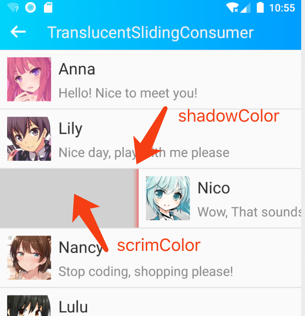305x316 pixels.
Task: Tap the Wi-Fi no-connection icon beside signal
Action: tap(232, 8)
